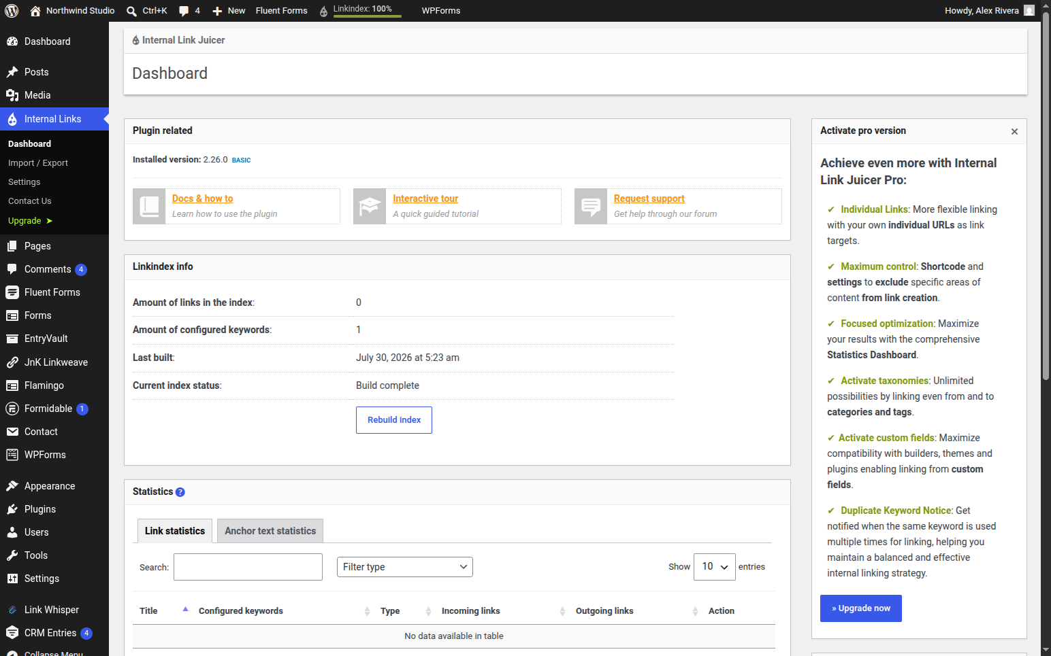1051x656 pixels.
Task: Click the Formidable sidebar icon
Action: (x=12, y=409)
